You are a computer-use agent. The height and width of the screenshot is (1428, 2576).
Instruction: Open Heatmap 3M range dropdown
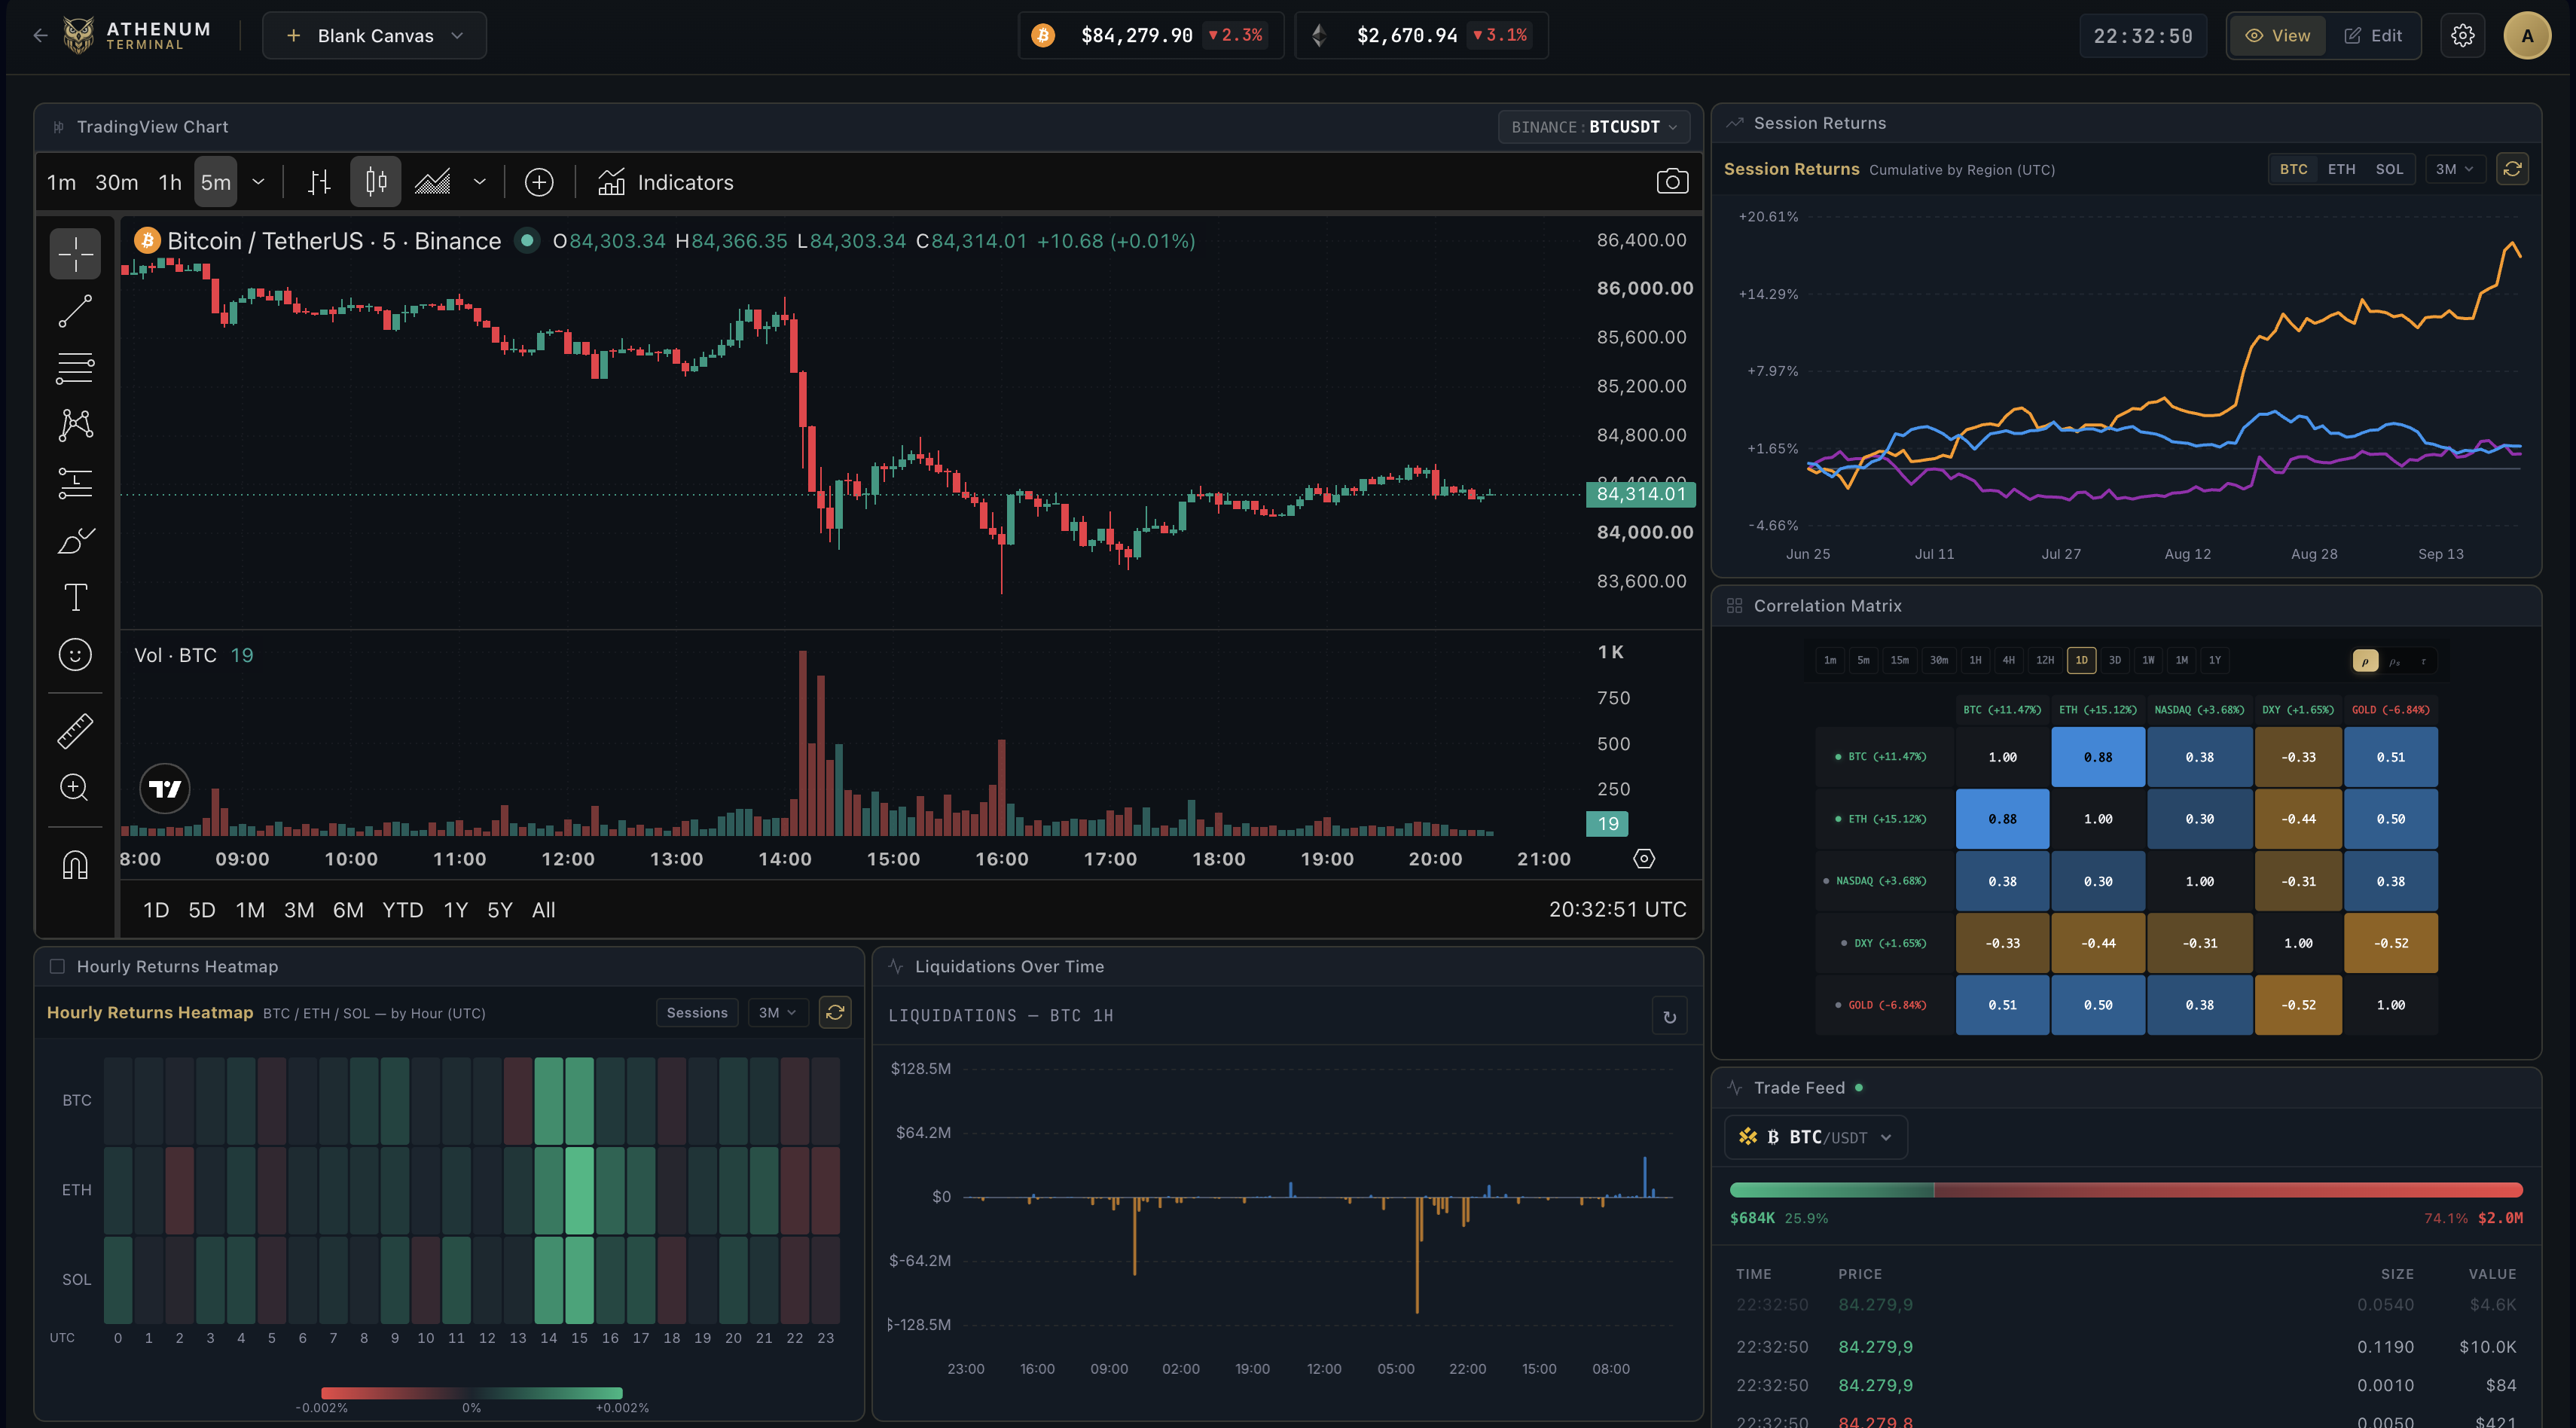pyautogui.click(x=777, y=1013)
